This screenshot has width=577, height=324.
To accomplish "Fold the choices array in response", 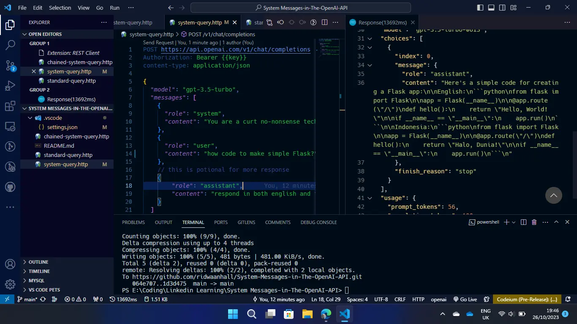I will click(x=370, y=38).
